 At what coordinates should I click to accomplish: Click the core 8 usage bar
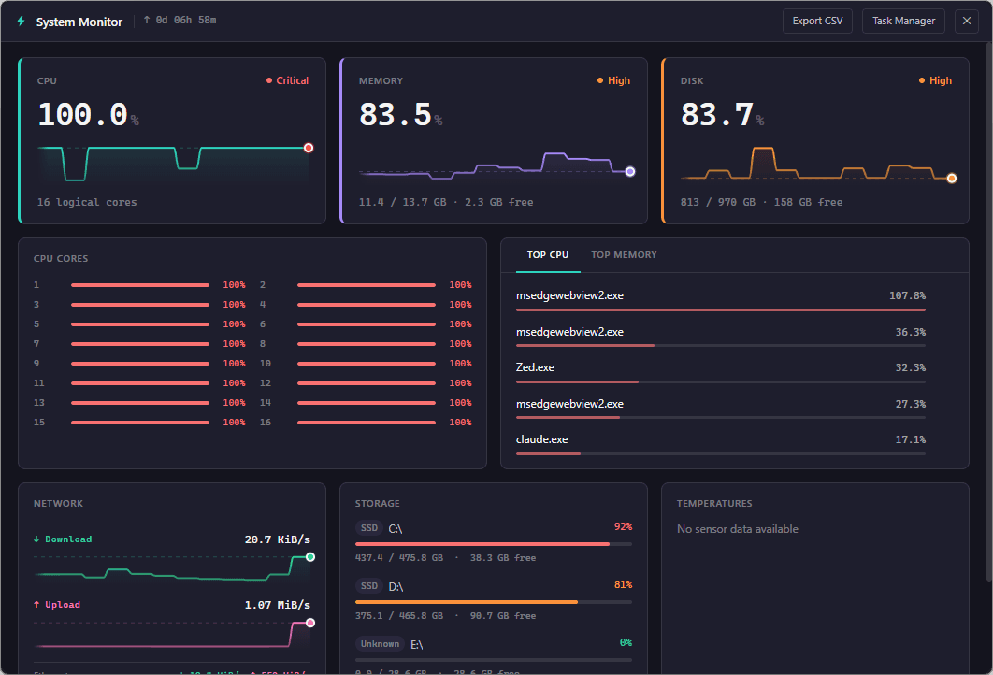366,344
